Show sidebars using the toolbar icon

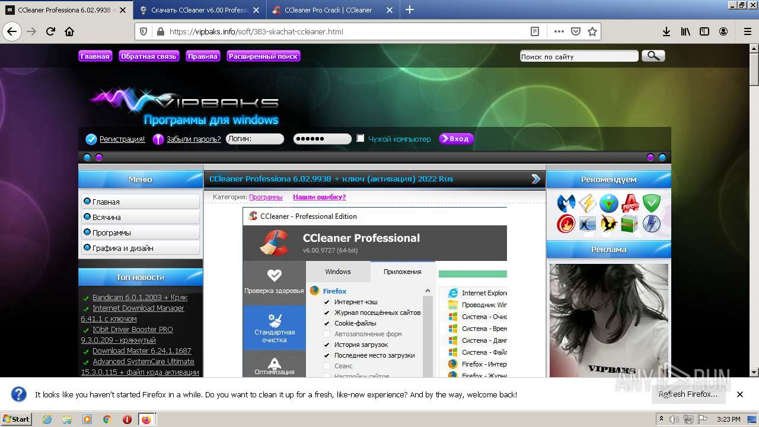pyautogui.click(x=704, y=31)
